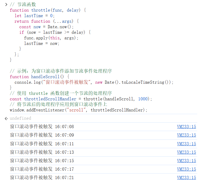This screenshot has width=207, height=182.
Task: Click 'return function (...args) {' line
Action: pyautogui.click(x=46, y=21)
